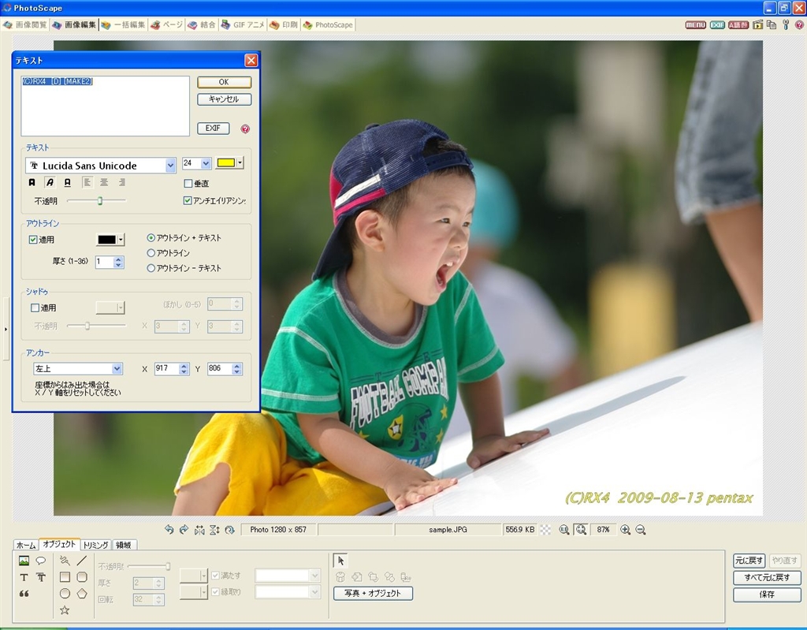Click the red help question mark icon
Viewport: 807px width, 630px height.
tap(245, 129)
